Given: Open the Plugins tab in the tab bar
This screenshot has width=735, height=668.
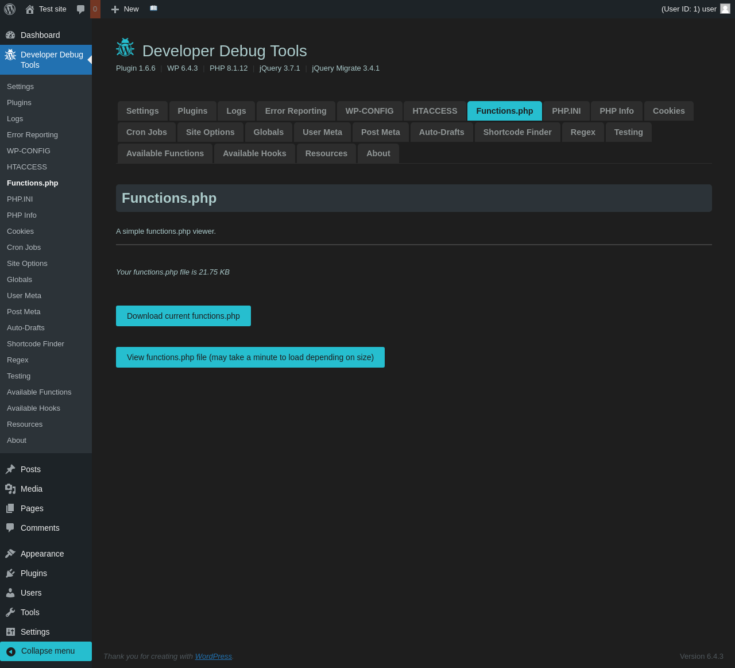Looking at the screenshot, I should (192, 111).
